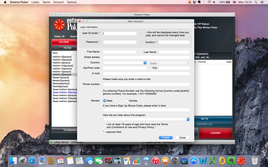Click the Last Name field
Image resolution: width=268 pixels, height=167 pixels.
click(174, 52)
